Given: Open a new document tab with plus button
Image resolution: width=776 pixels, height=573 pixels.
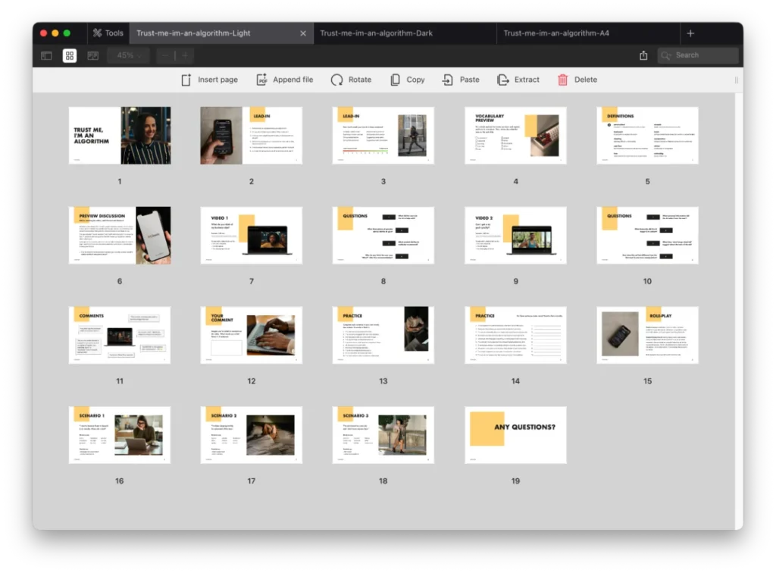Looking at the screenshot, I should 690,33.
